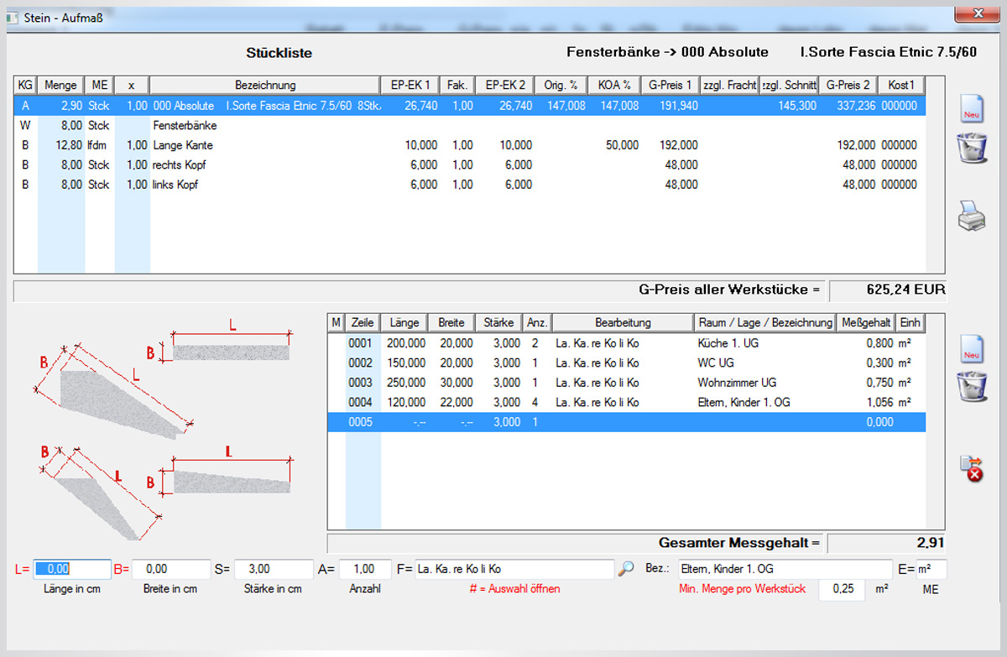Viewport: 1007px width, 657px height.
Task: Click the Meßgehalt column header
Action: [866, 322]
